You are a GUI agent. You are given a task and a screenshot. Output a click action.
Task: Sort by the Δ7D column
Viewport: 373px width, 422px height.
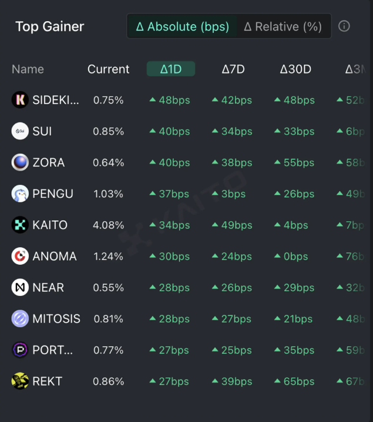[233, 69]
